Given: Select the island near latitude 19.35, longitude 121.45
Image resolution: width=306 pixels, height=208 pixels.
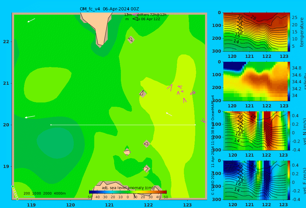Looking at the screenshot, I should pos(127,152).
